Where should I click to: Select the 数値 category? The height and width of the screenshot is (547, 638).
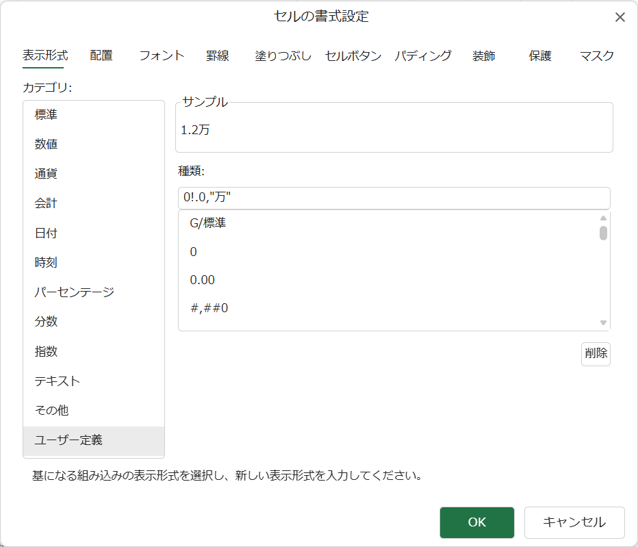point(94,144)
